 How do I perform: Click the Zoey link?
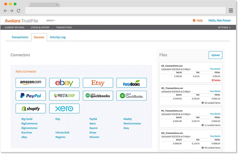[126, 128]
